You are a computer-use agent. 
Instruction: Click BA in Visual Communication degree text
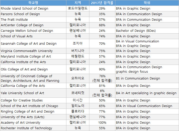point(137,41)
